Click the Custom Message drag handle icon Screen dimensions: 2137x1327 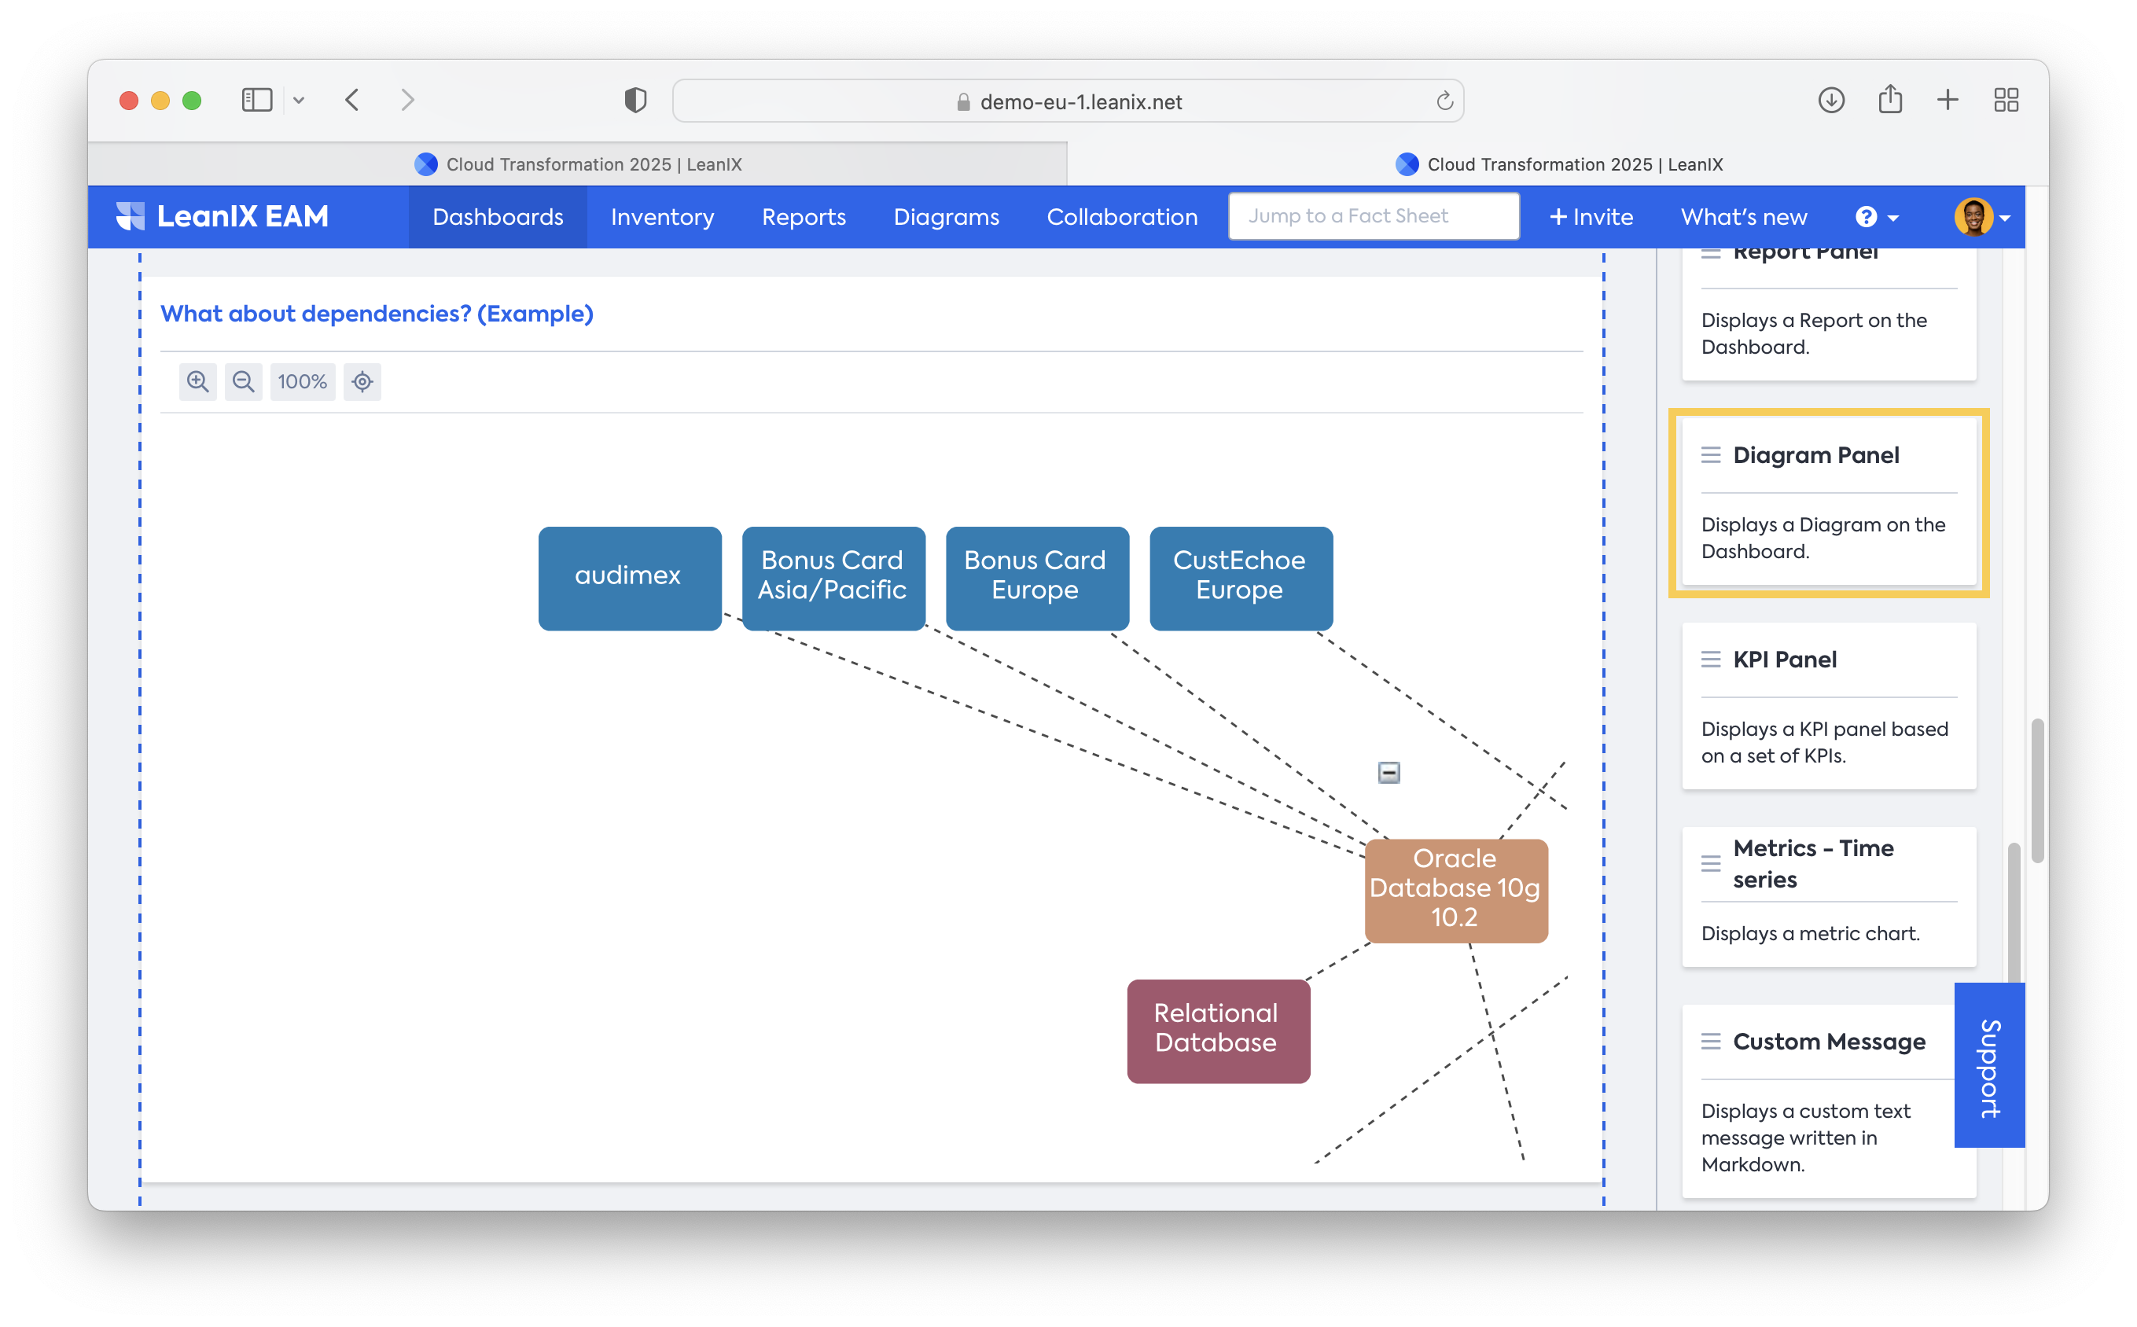click(x=1711, y=1041)
